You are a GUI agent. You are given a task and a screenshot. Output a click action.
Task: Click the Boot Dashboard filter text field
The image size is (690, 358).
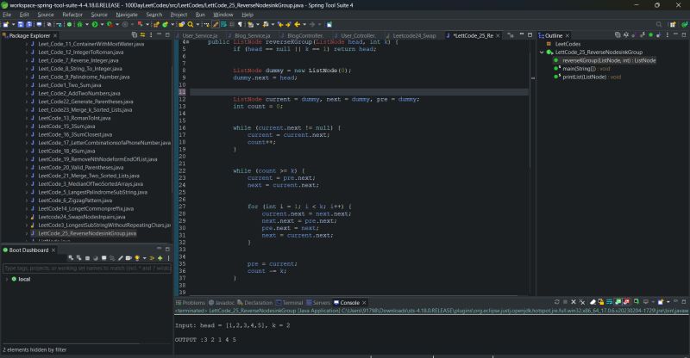(x=85, y=268)
